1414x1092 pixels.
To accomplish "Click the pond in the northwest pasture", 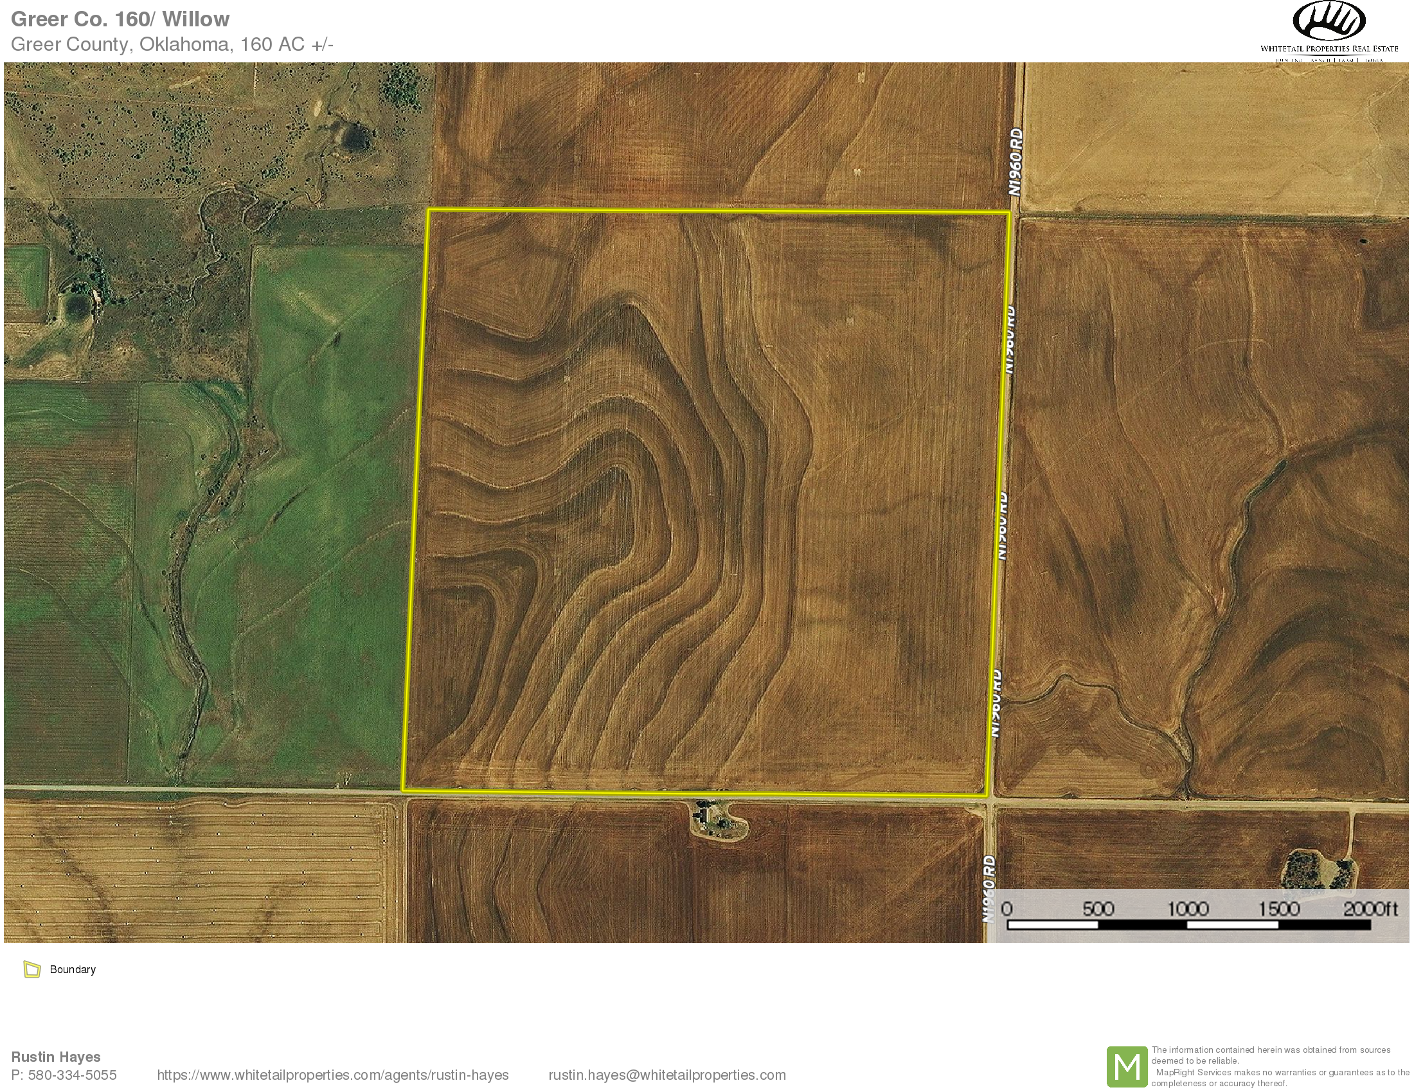I will [355, 137].
